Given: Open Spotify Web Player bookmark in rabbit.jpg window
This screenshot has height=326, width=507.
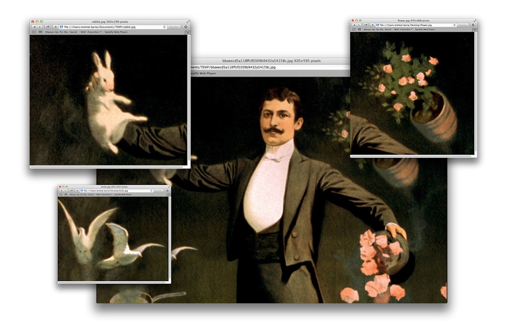Looking at the screenshot, I should click(x=116, y=32).
